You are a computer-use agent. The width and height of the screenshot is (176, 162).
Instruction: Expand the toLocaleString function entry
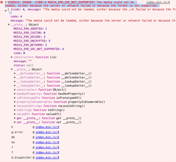(x=15, y=106)
